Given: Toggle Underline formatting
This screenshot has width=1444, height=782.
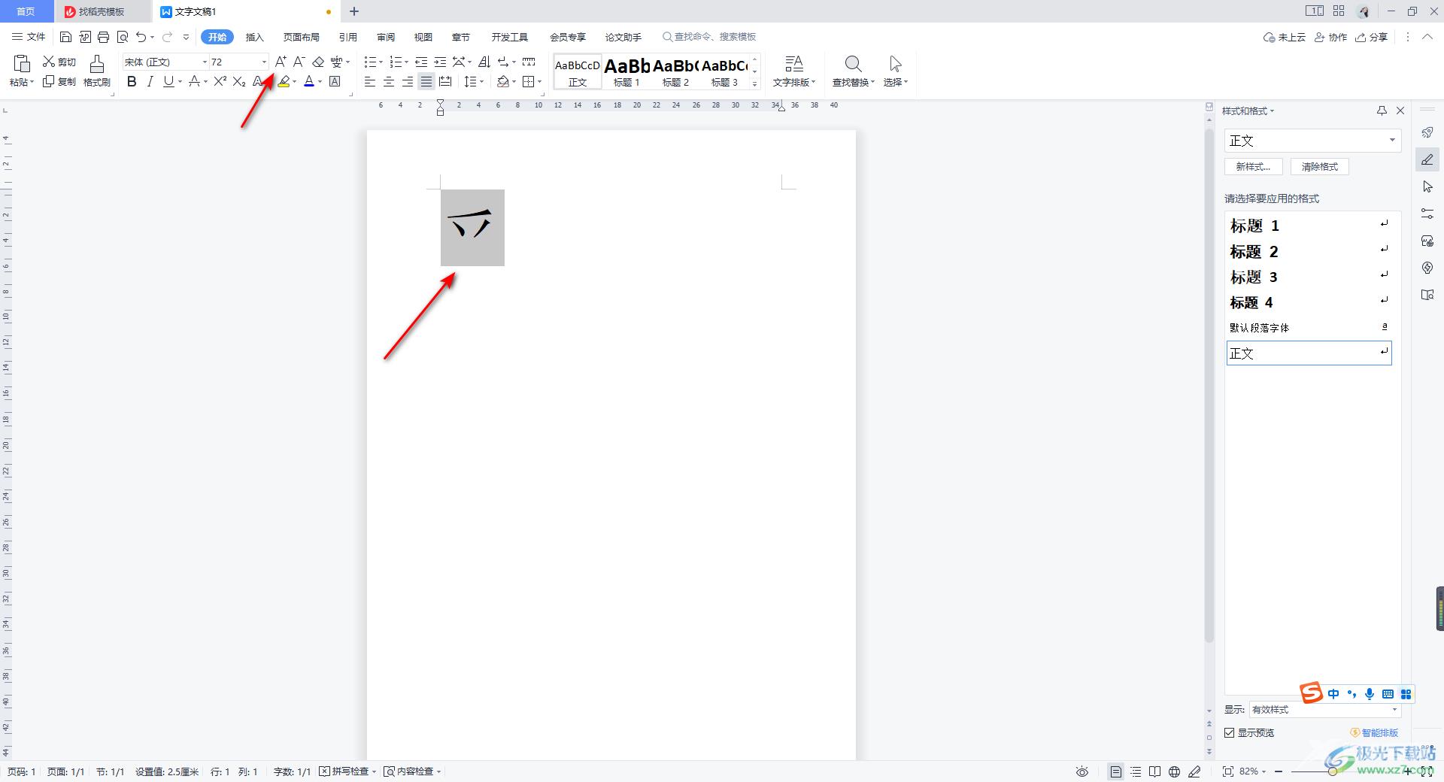Looking at the screenshot, I should coord(168,81).
